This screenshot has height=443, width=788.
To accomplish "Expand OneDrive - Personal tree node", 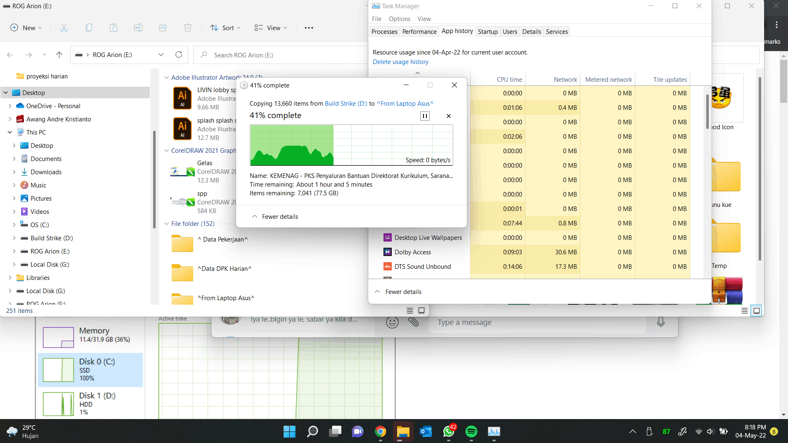I will (x=10, y=106).
